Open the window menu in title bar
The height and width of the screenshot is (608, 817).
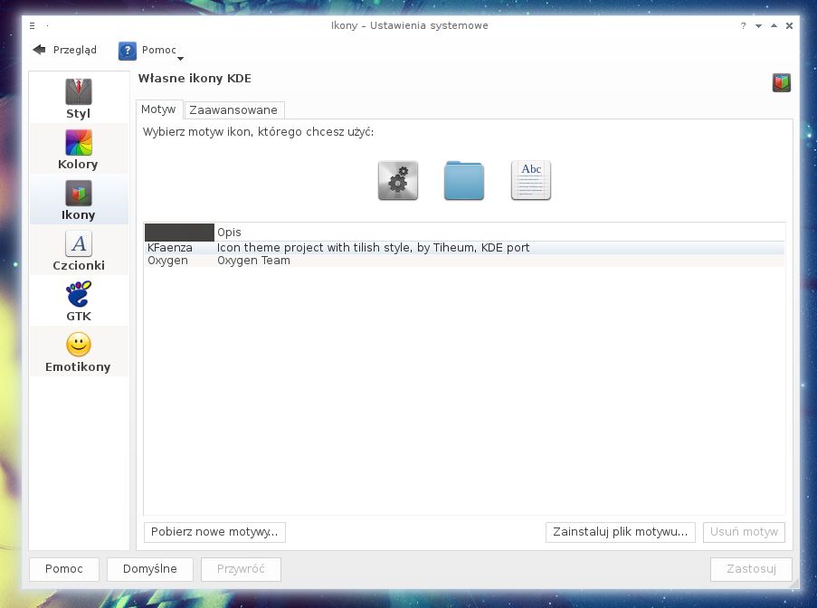[x=33, y=25]
